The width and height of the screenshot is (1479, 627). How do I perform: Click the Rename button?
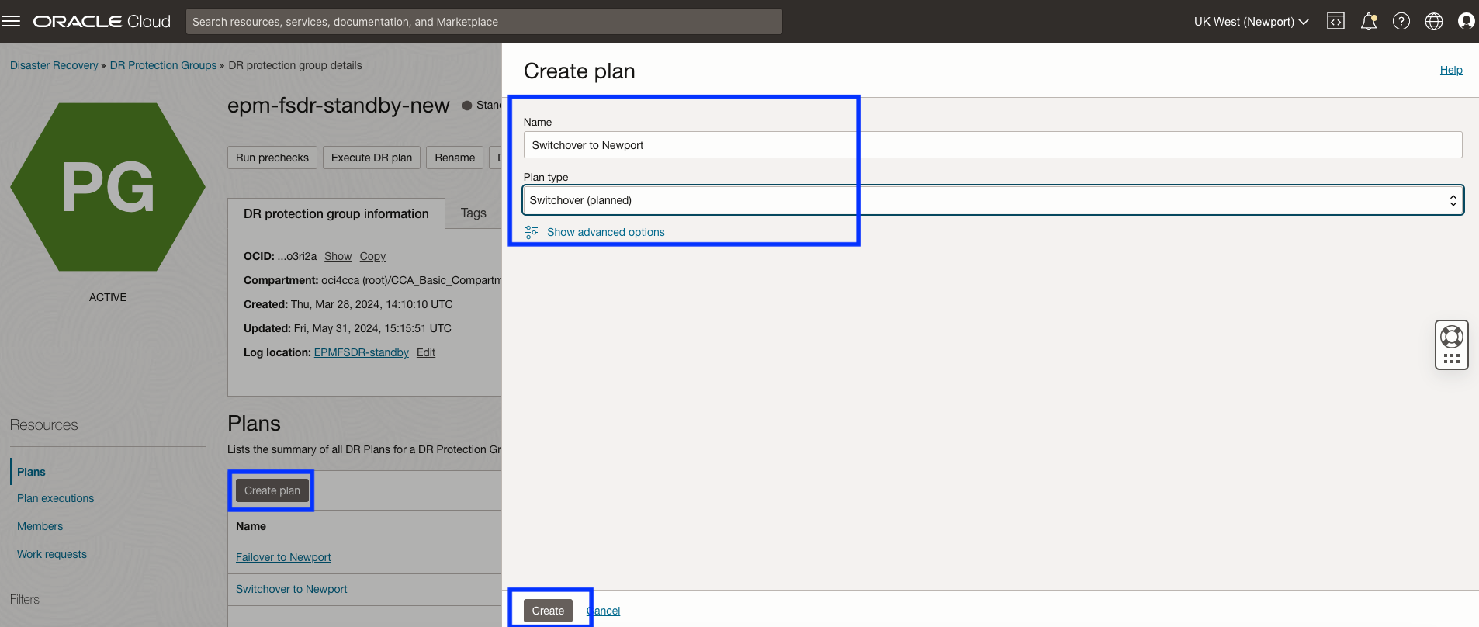455,158
